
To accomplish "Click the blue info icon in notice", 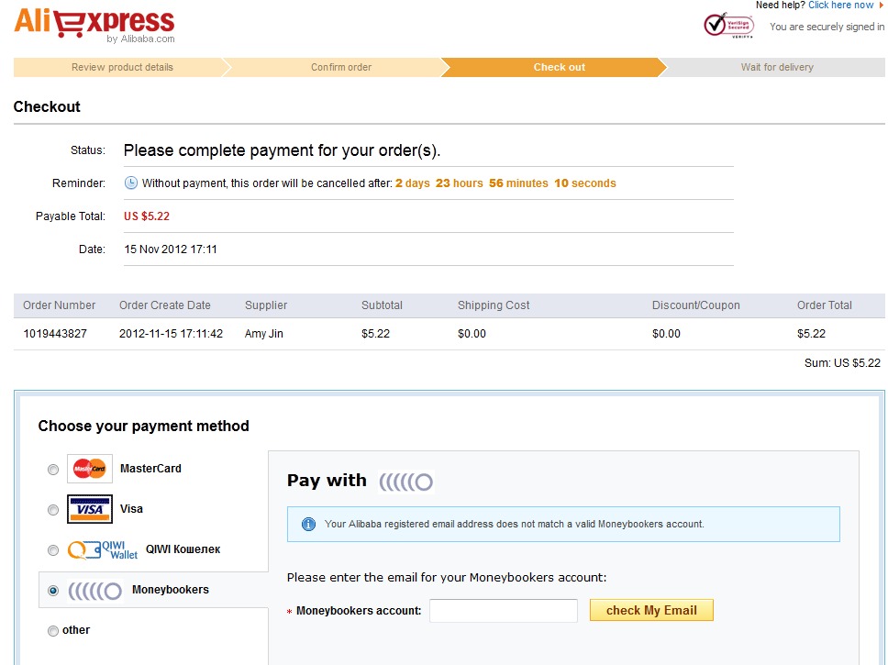I will (308, 524).
